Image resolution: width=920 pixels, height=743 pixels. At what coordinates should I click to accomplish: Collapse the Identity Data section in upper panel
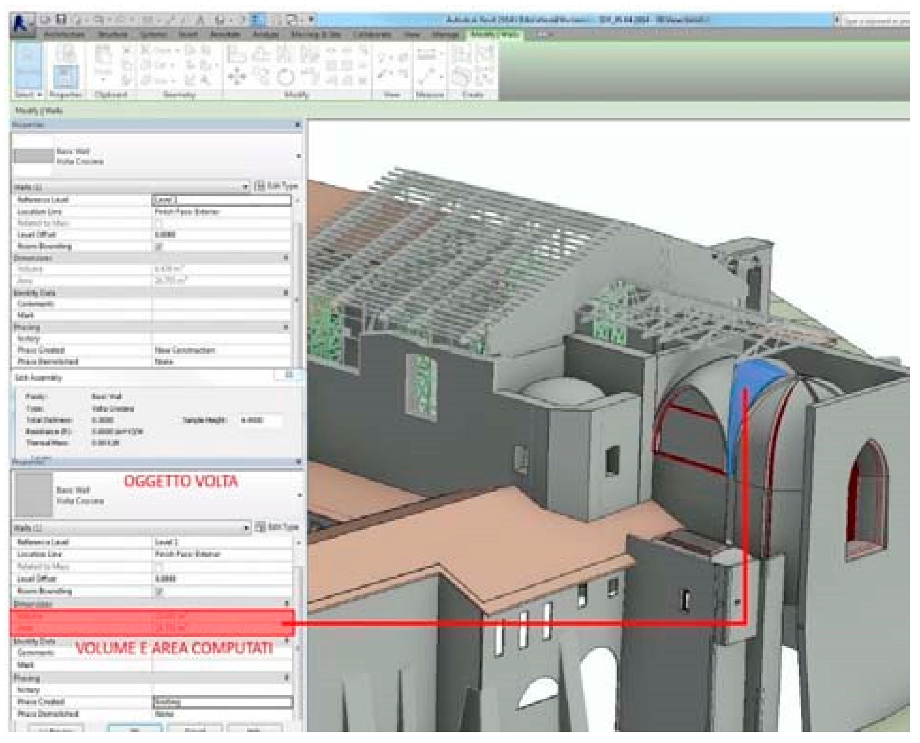click(x=285, y=293)
